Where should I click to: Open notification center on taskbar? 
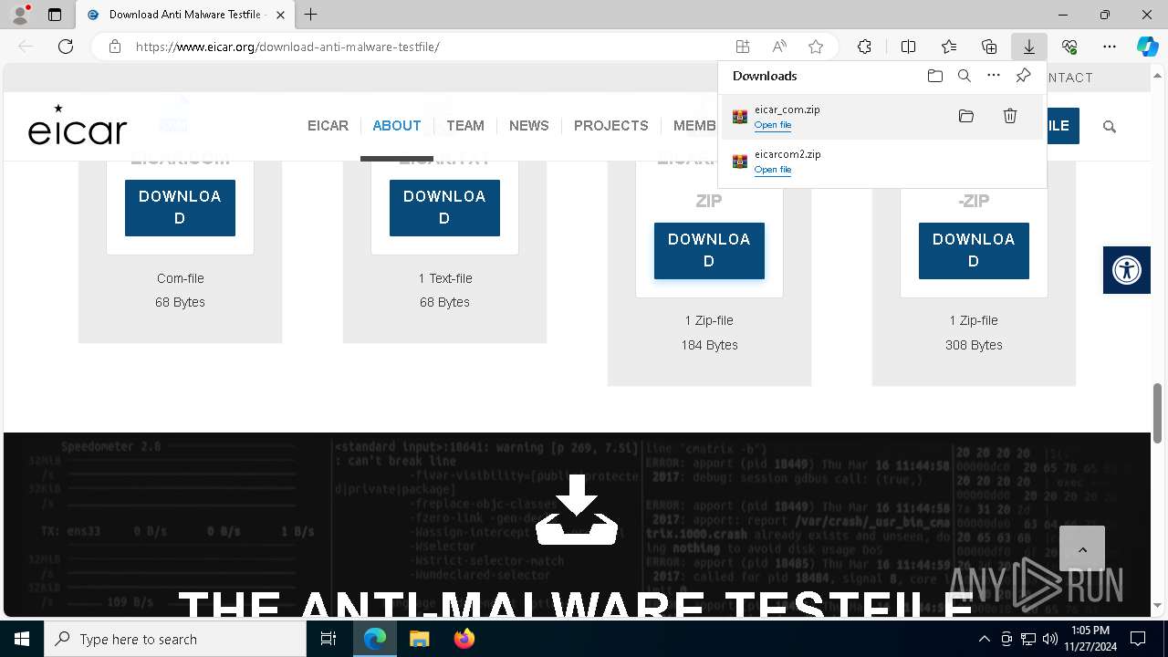1138,639
